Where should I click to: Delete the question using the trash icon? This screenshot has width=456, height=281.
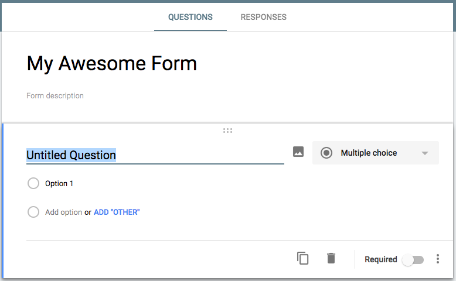click(x=331, y=258)
